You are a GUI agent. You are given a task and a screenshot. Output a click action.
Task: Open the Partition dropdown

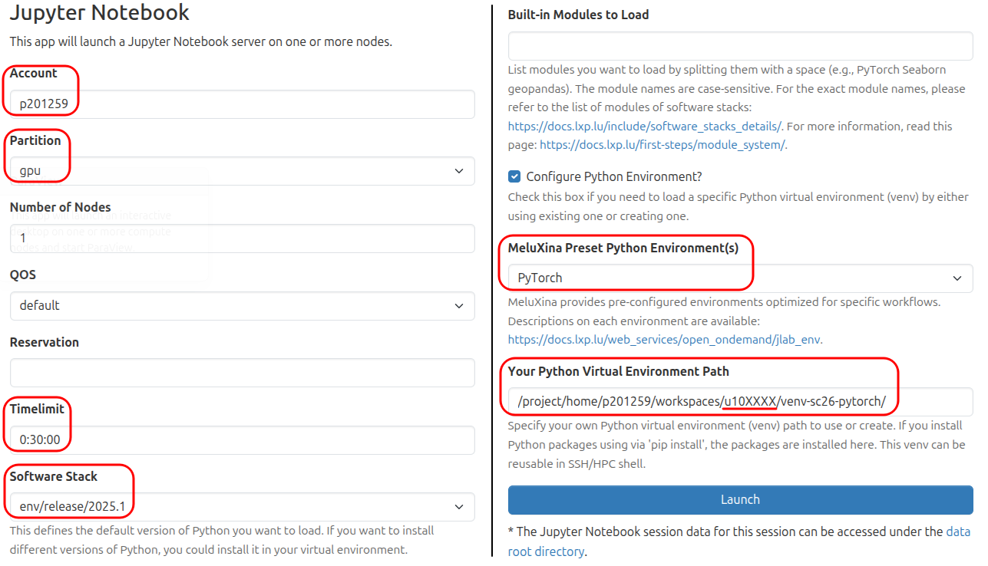(x=242, y=171)
